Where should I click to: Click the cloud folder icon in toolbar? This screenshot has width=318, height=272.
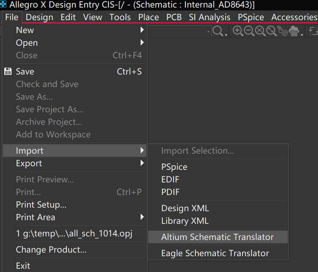tap(294, 31)
